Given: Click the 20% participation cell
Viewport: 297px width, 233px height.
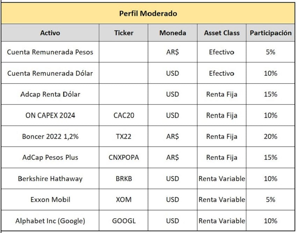Looking at the screenshot, I should [270, 136].
